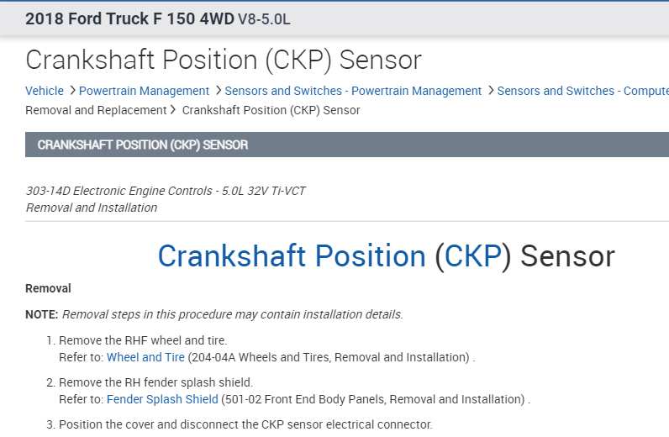Click the V8-5.0L engine label
The height and width of the screenshot is (437, 669).
[x=264, y=19]
